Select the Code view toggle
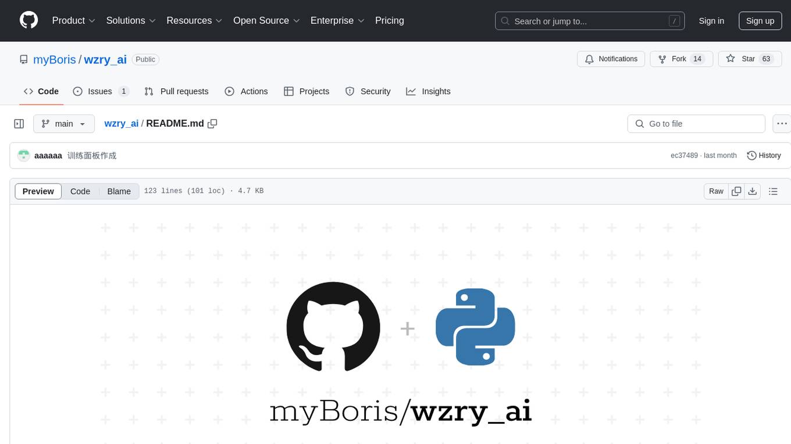 80,191
